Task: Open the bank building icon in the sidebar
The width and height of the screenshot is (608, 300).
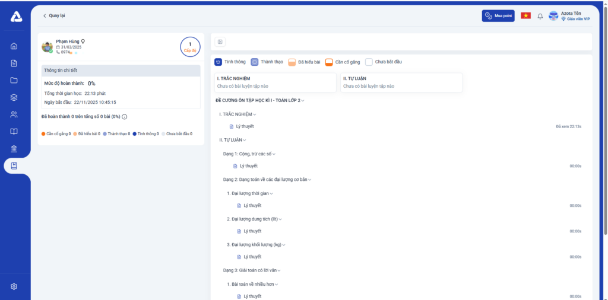Action: click(x=14, y=149)
